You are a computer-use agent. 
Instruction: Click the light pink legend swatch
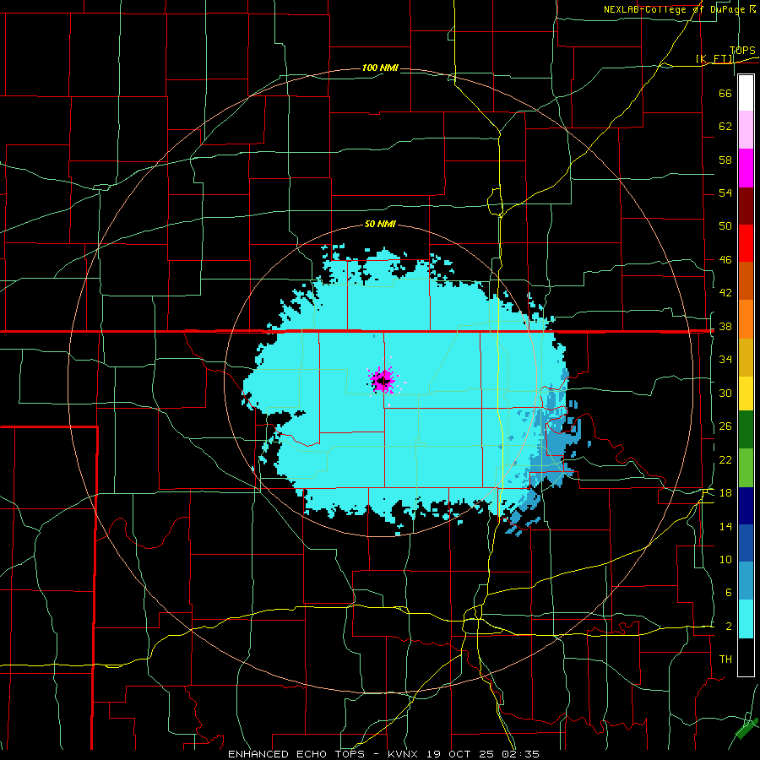point(746,130)
